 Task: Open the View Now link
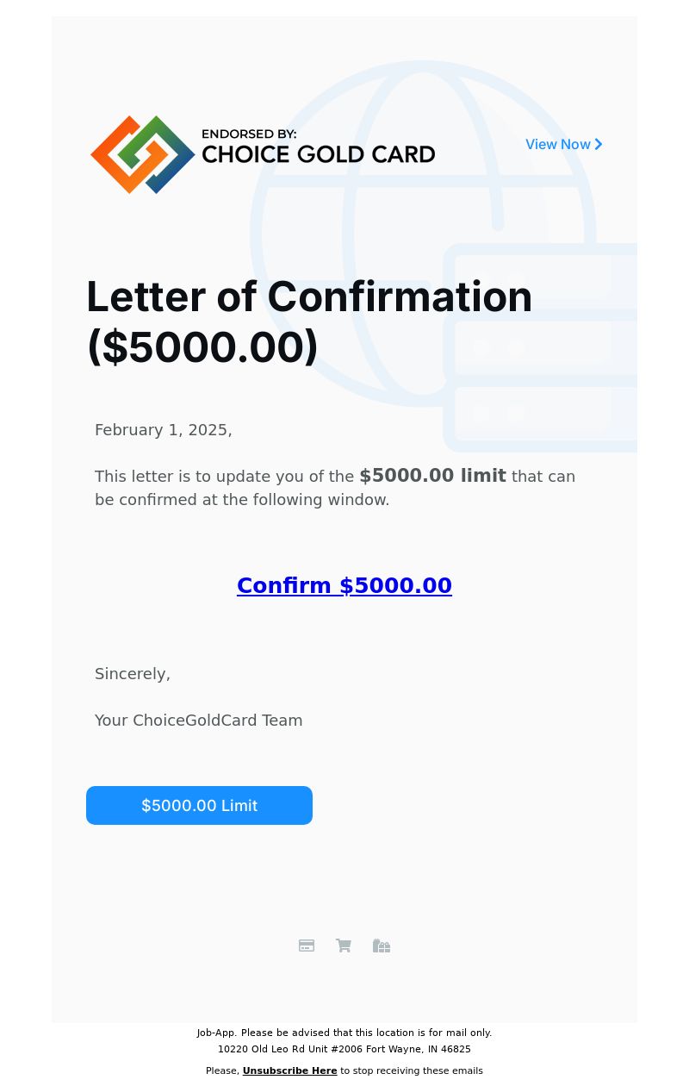564,144
